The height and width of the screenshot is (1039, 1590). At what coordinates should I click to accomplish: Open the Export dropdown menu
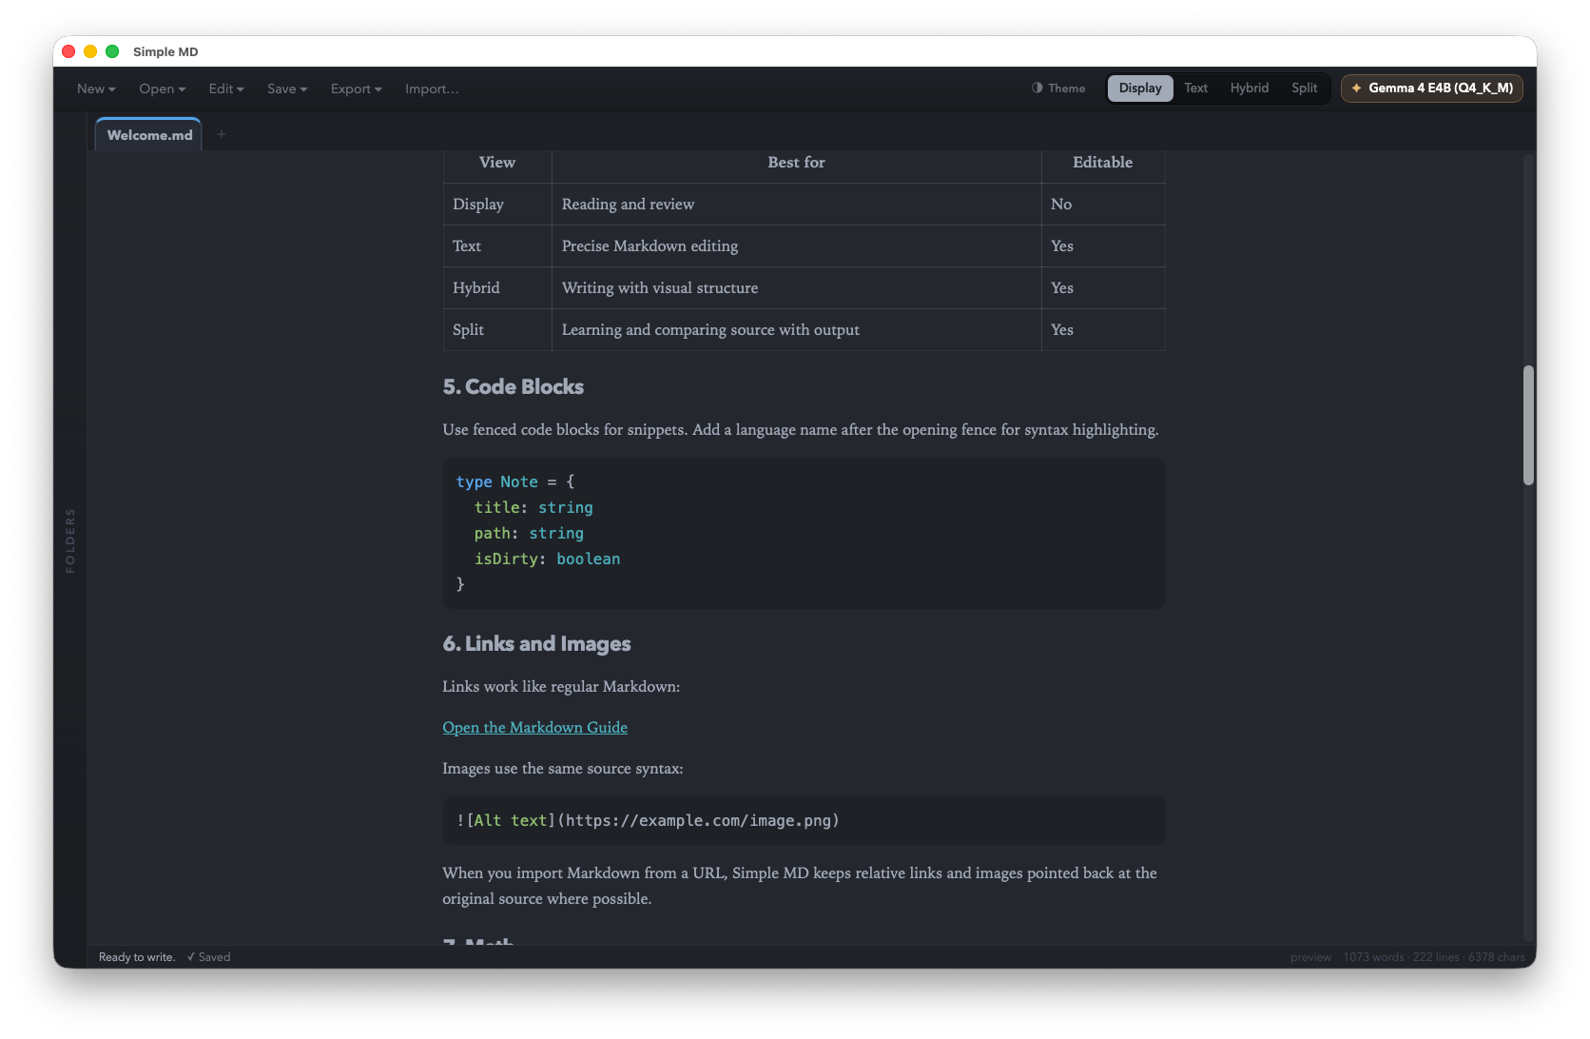[x=356, y=88]
